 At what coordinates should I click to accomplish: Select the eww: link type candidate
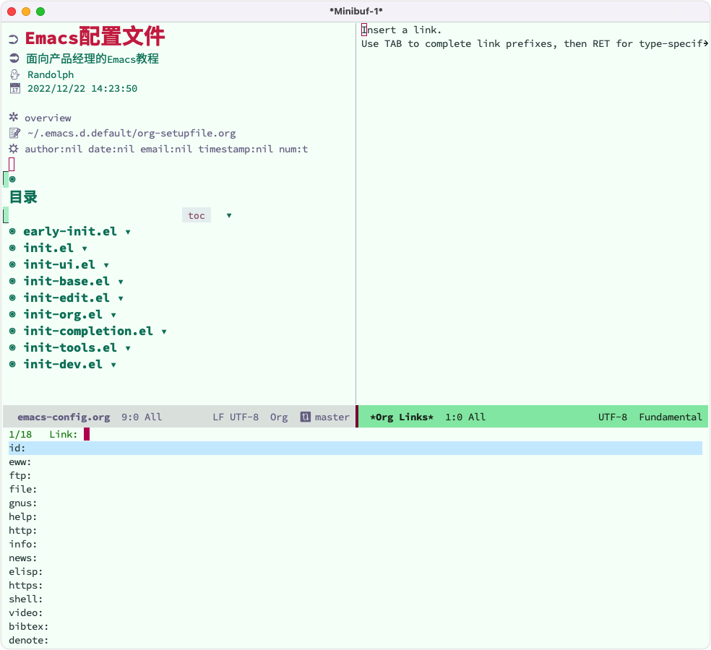point(355,462)
